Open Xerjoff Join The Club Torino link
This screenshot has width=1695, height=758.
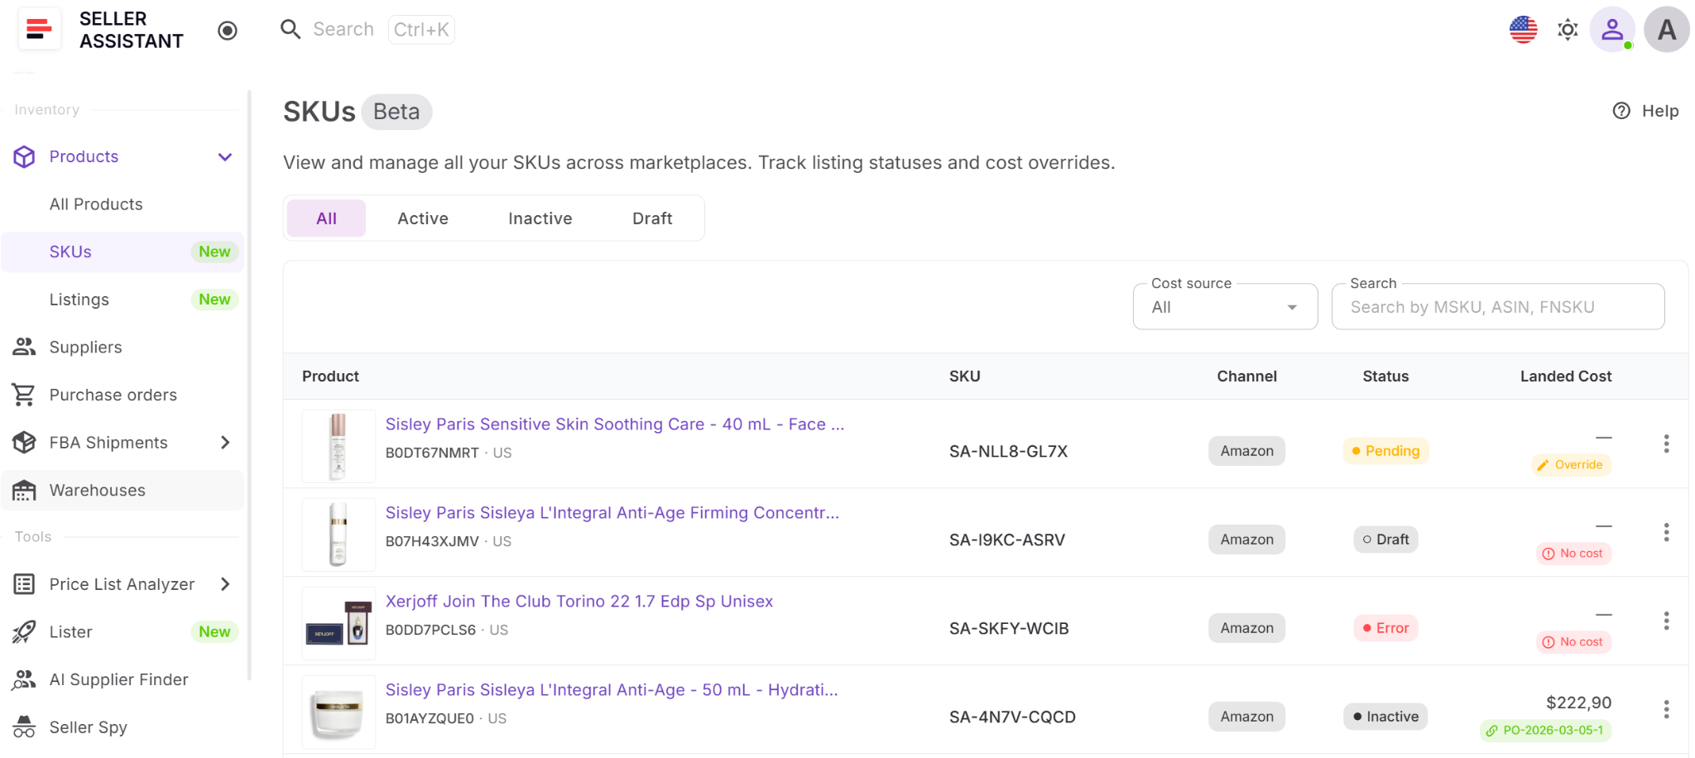(x=579, y=602)
